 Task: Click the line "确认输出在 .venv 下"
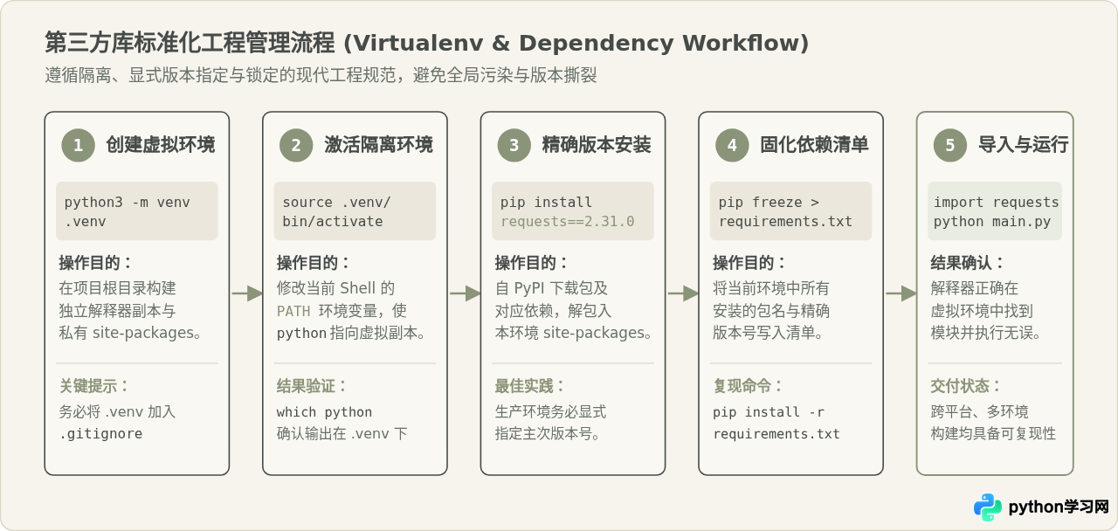pyautogui.click(x=342, y=434)
